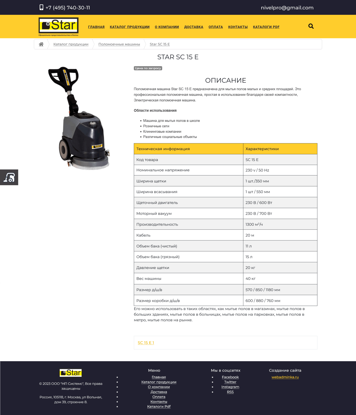Click the Области использования subheading
356x415 pixels.
tap(155, 111)
